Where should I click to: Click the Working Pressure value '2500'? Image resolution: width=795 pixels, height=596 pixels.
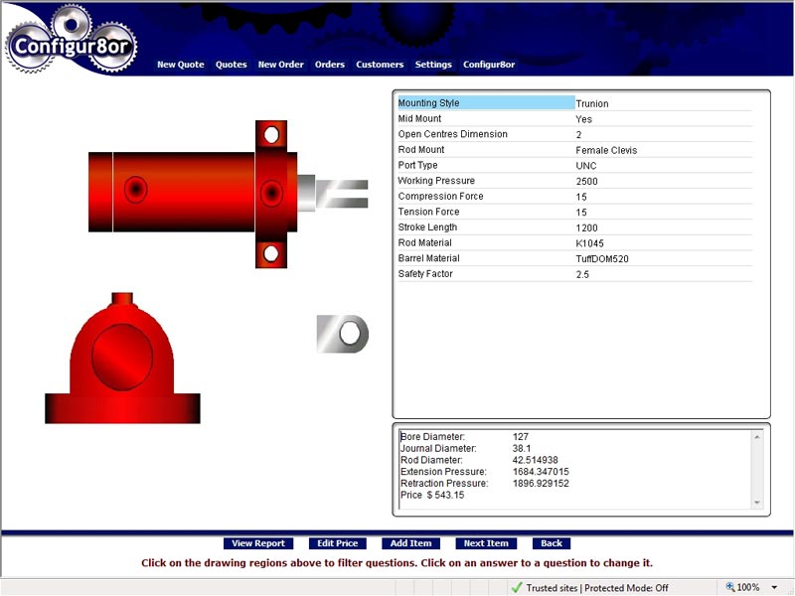pyautogui.click(x=586, y=181)
